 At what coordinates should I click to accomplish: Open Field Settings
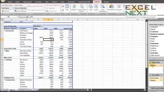coord(20,11)
